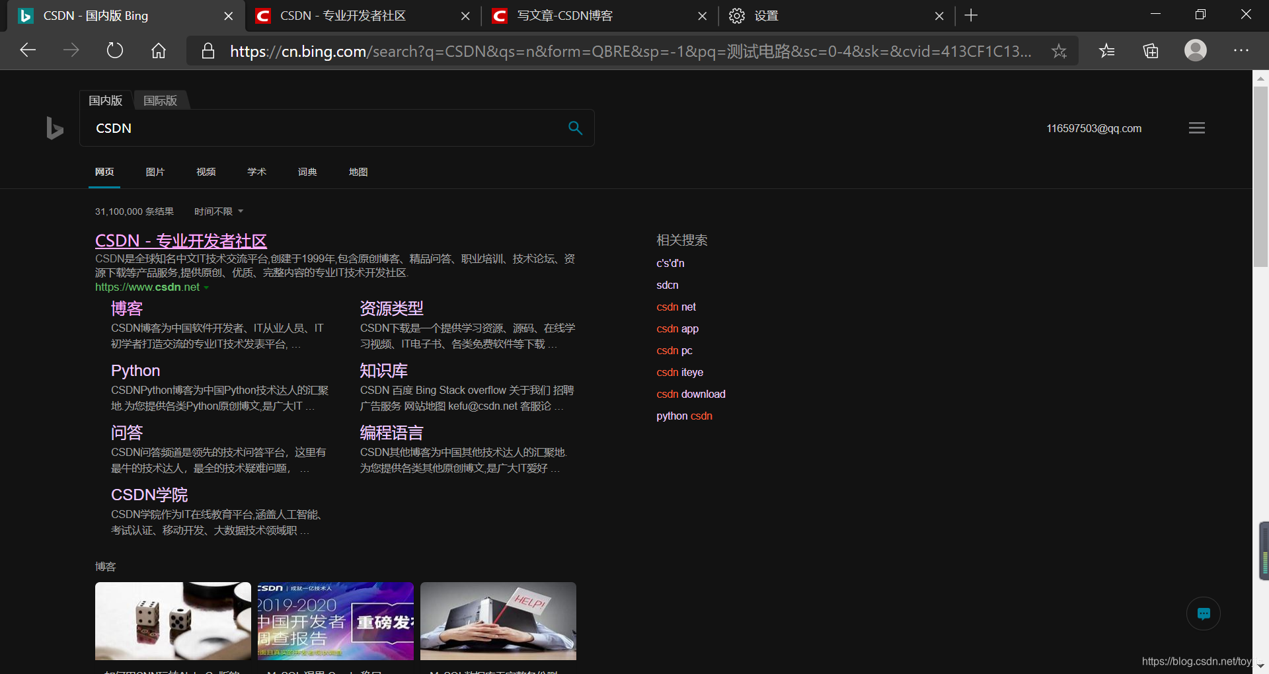Open the Settings and more menu

(x=1241, y=50)
